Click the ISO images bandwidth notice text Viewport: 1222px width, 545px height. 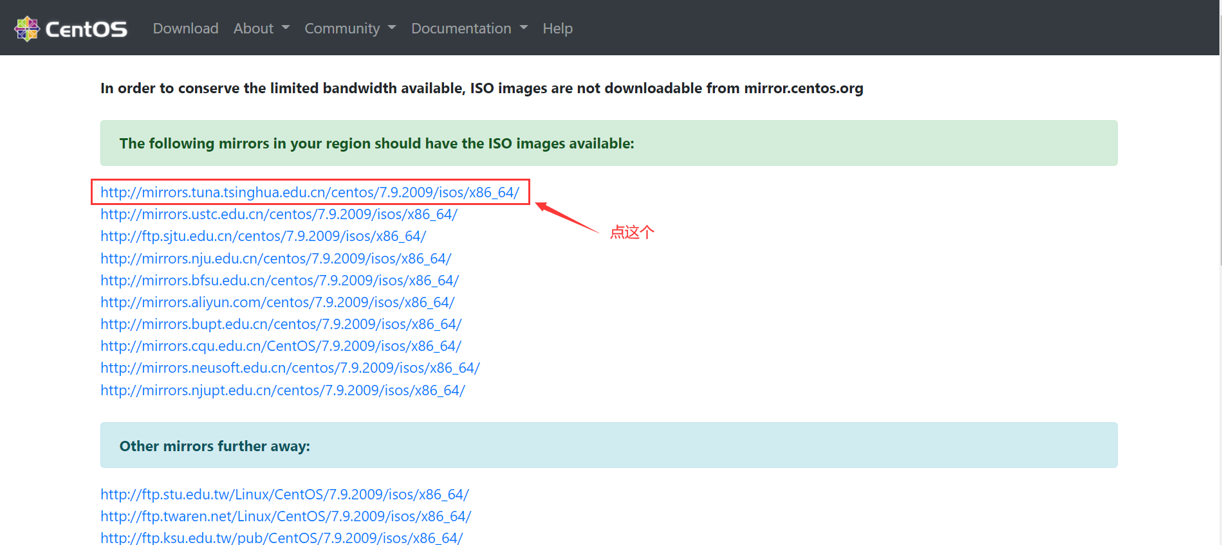point(482,88)
